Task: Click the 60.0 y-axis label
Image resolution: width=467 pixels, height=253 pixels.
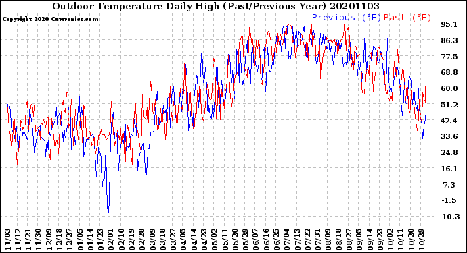Action: tap(449, 88)
